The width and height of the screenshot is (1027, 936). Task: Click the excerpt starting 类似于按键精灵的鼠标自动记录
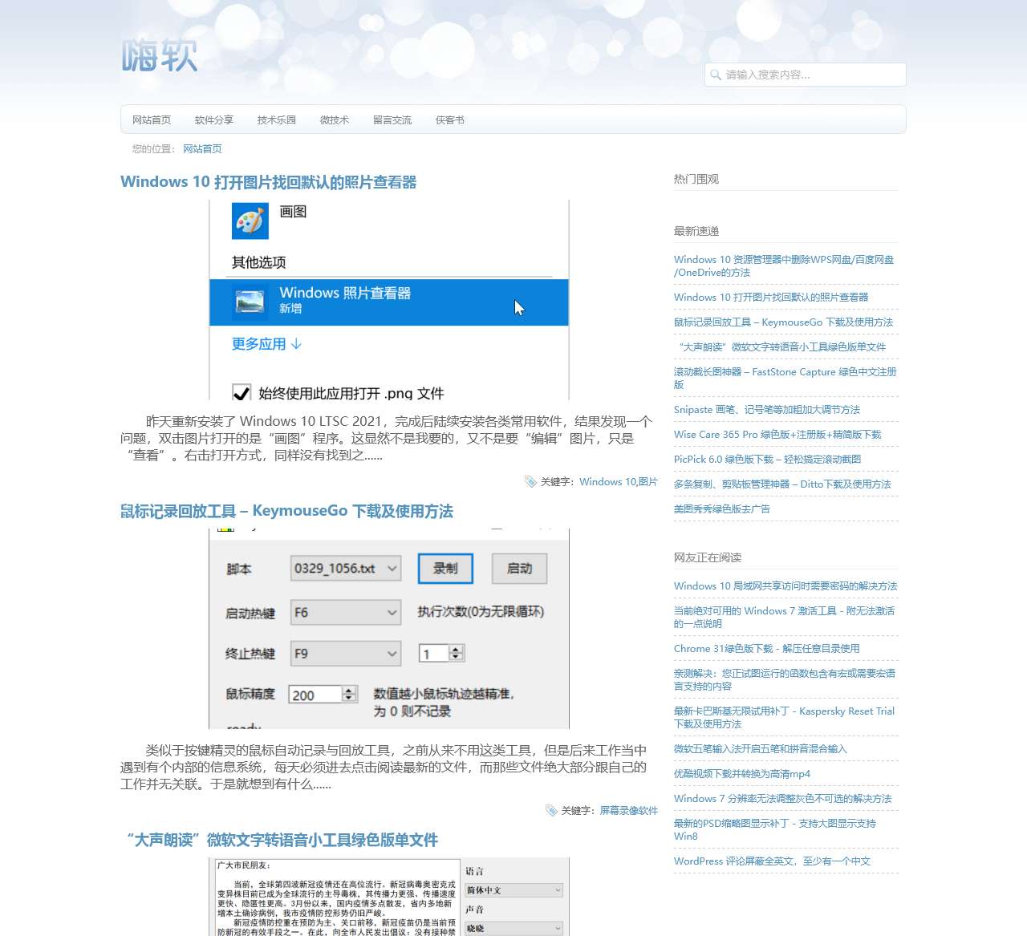point(384,767)
